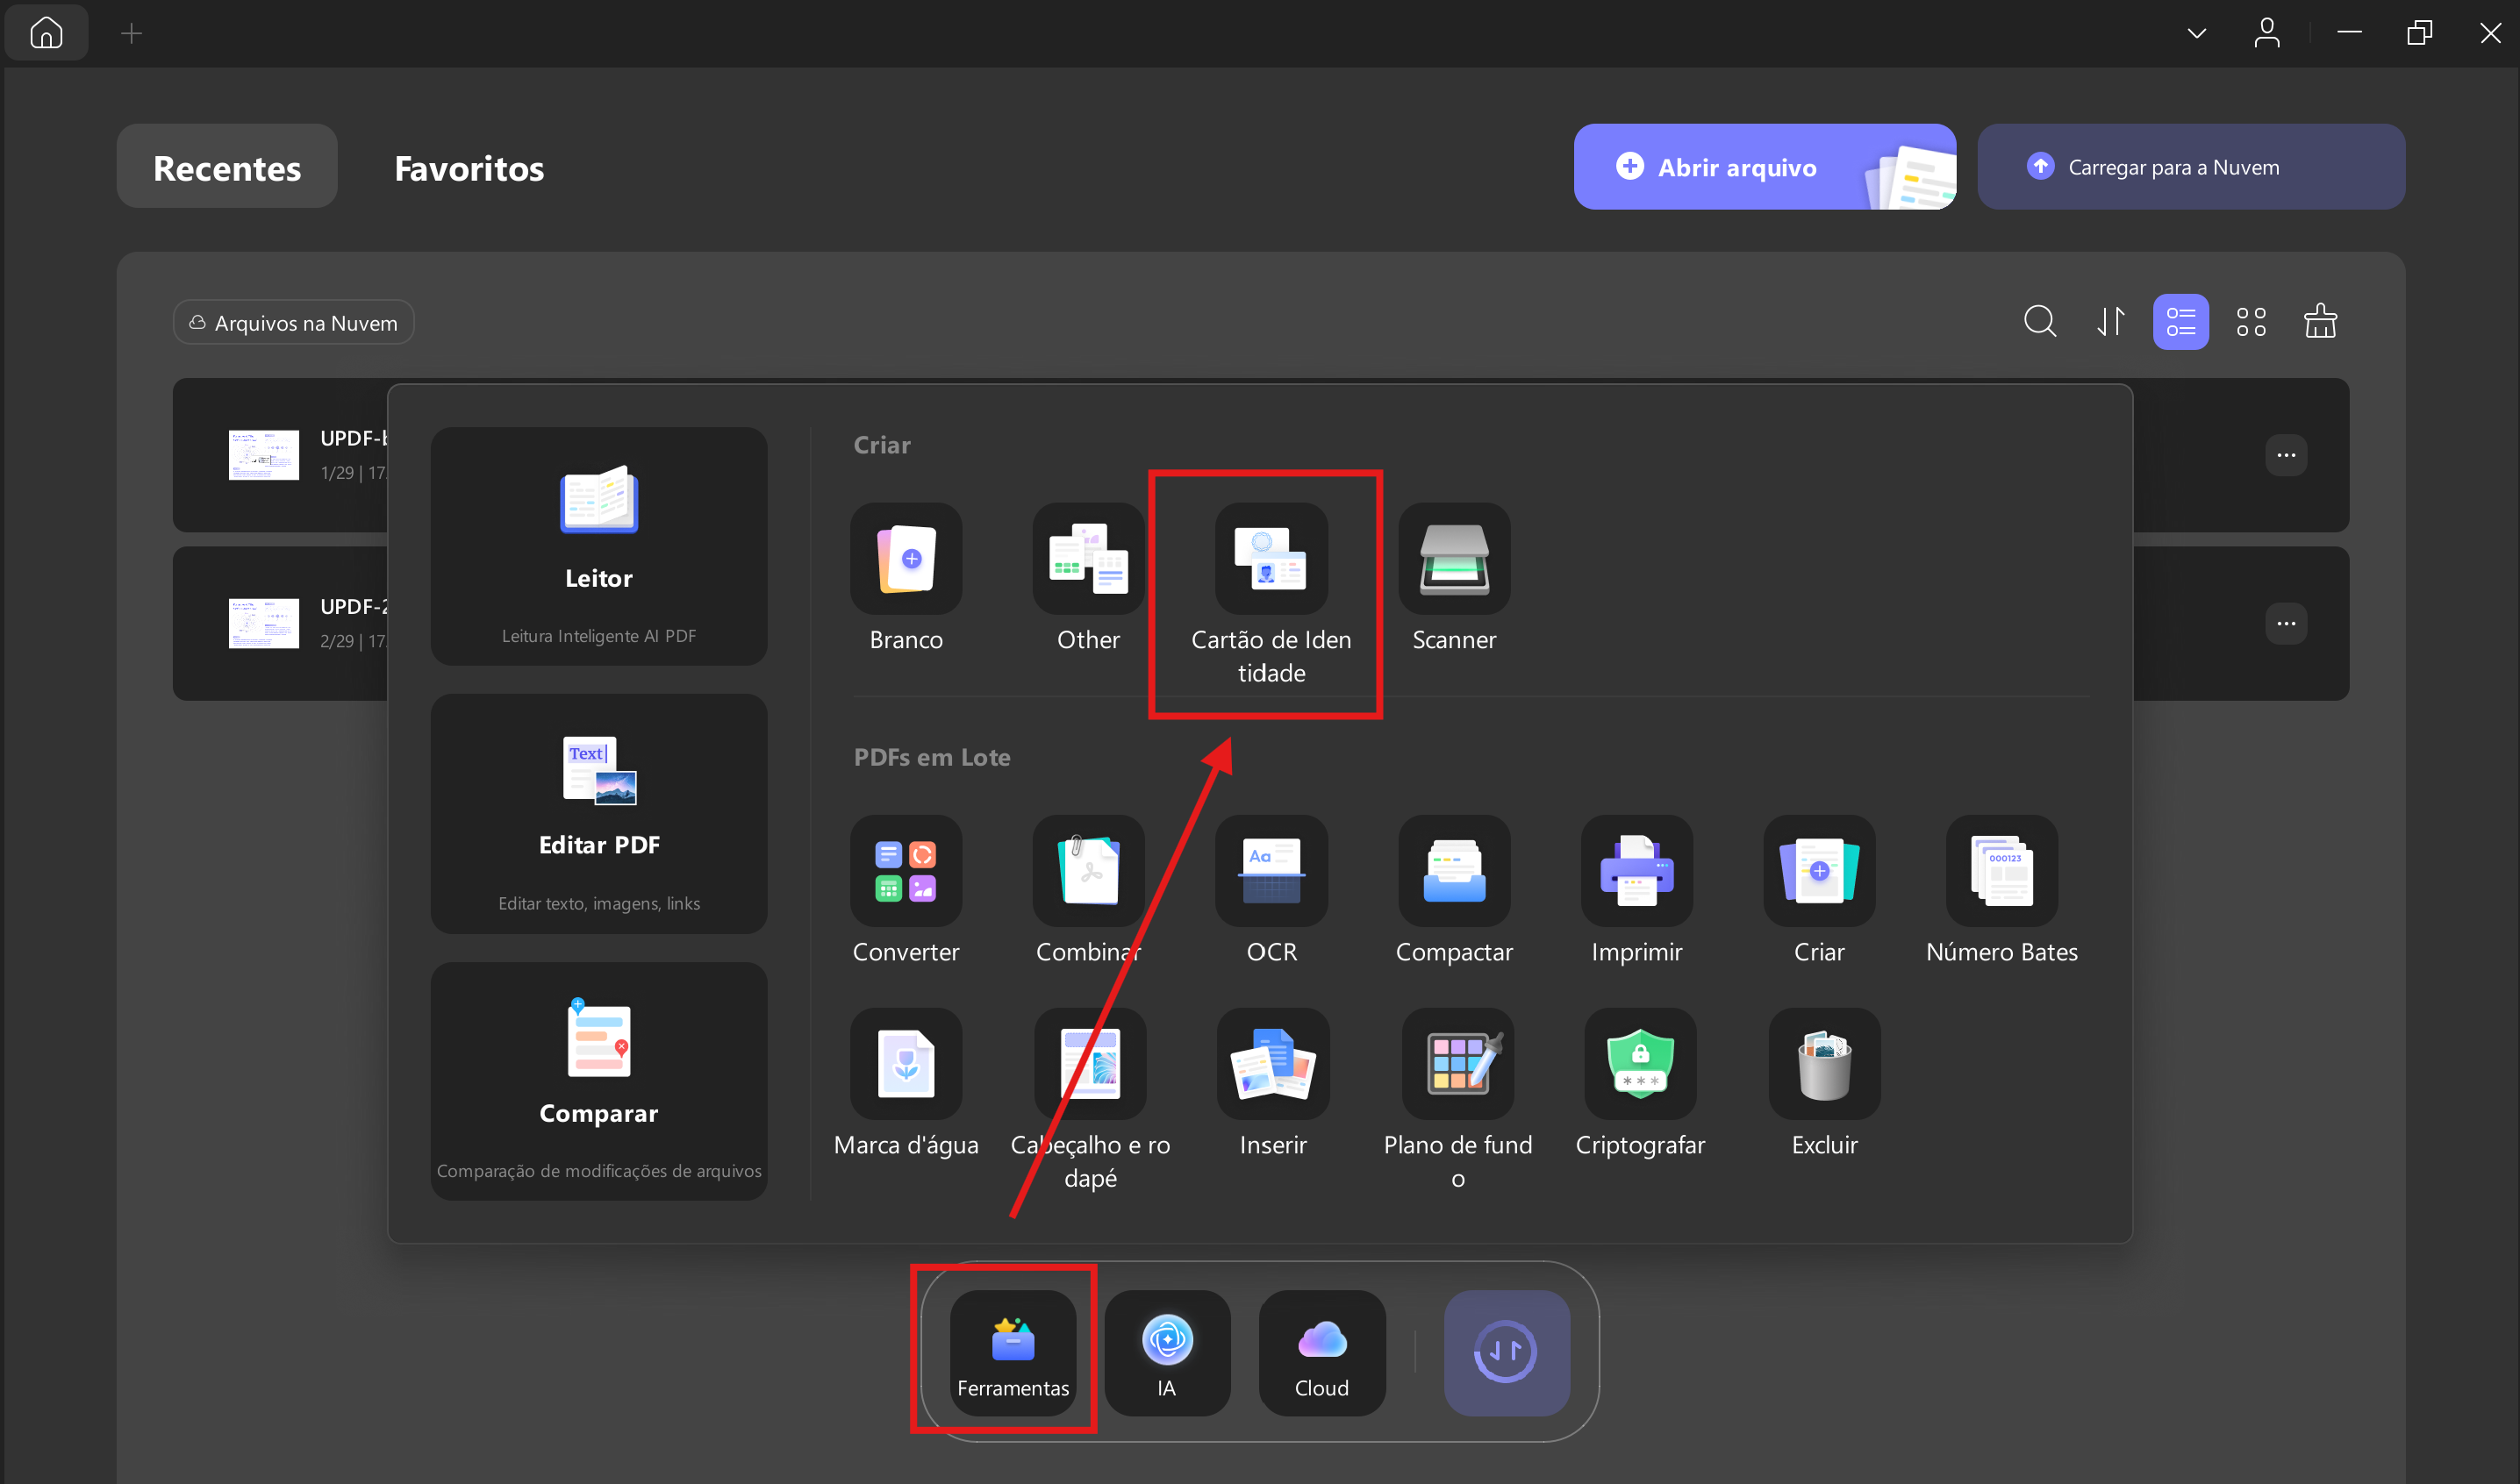Create a Branco blank PDF

coord(906,559)
